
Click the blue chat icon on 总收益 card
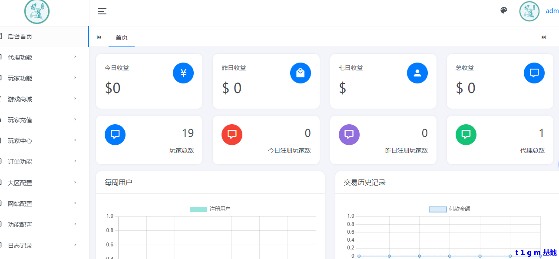(x=534, y=73)
